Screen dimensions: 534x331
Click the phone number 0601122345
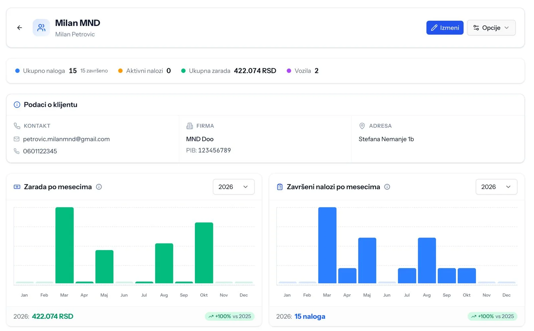click(x=40, y=151)
